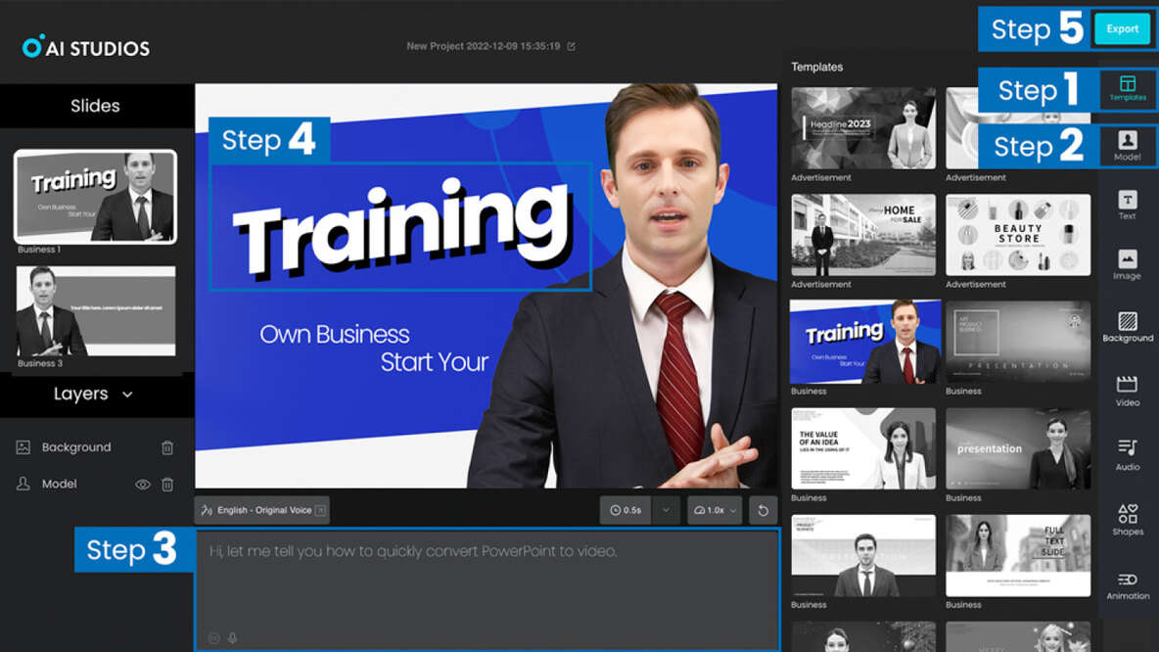This screenshot has width=1159, height=652.
Task: Select the Business 3 slide thumbnail
Action: (x=94, y=311)
